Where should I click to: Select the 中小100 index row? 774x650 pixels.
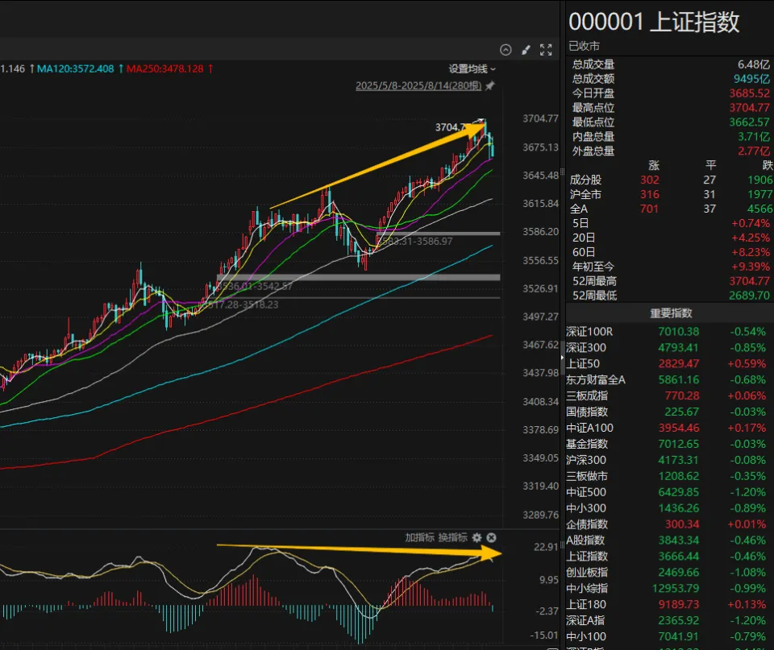coord(670,636)
